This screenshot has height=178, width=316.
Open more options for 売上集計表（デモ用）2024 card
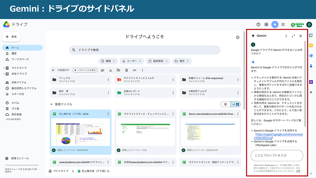tap(108, 114)
